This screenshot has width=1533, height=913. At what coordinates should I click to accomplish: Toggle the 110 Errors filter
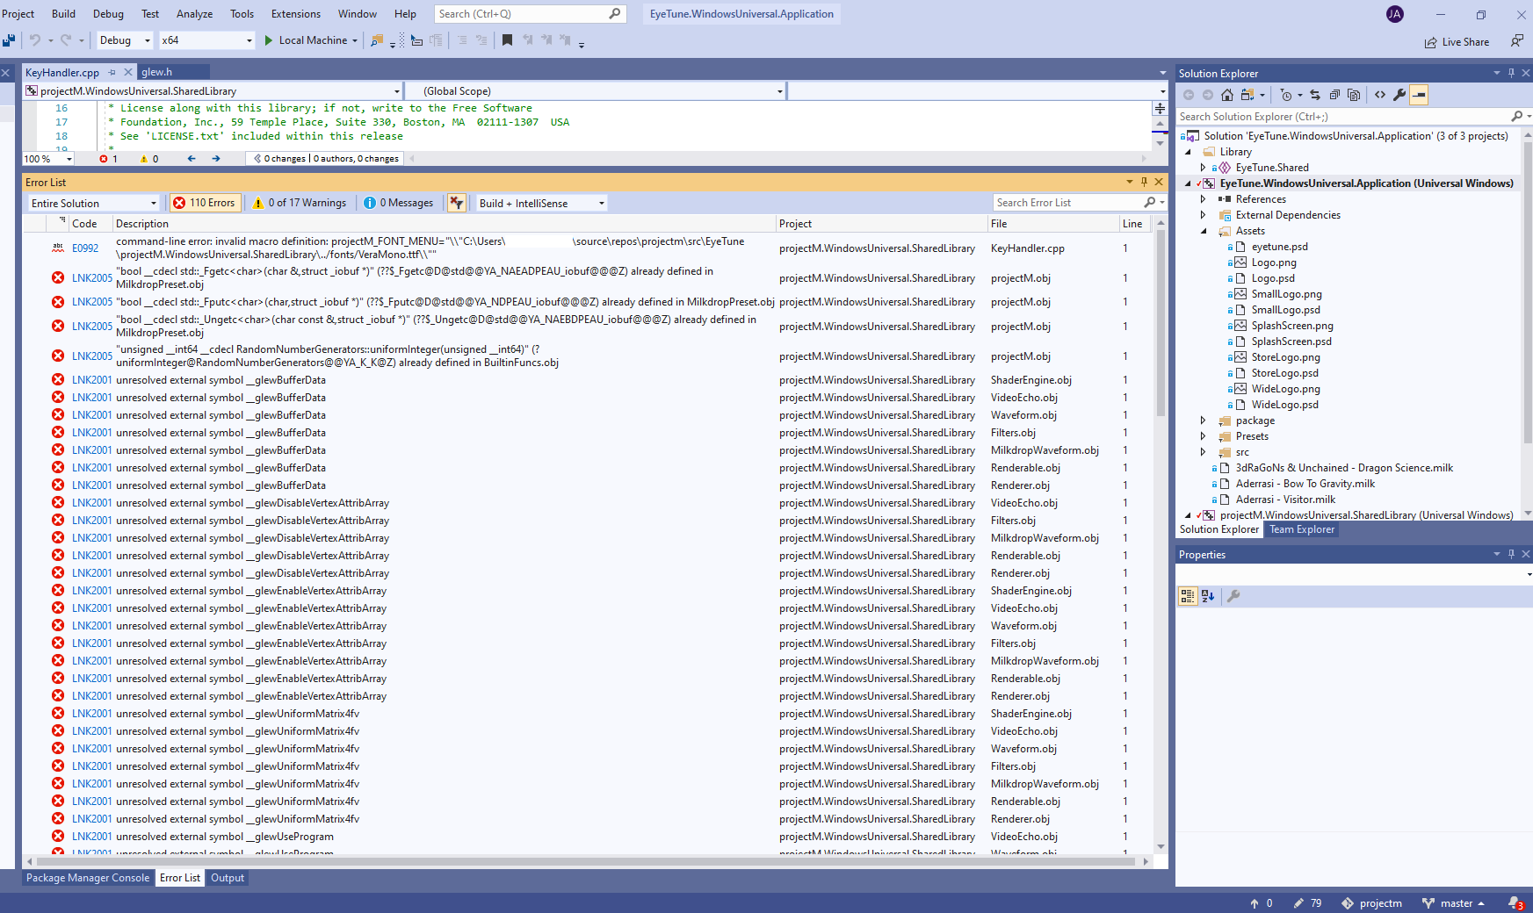tap(205, 203)
